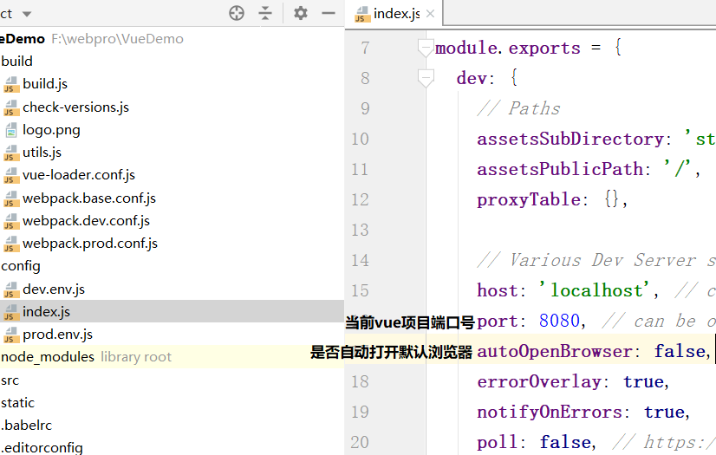Select the static folder
The image size is (716, 455).
tap(18, 403)
